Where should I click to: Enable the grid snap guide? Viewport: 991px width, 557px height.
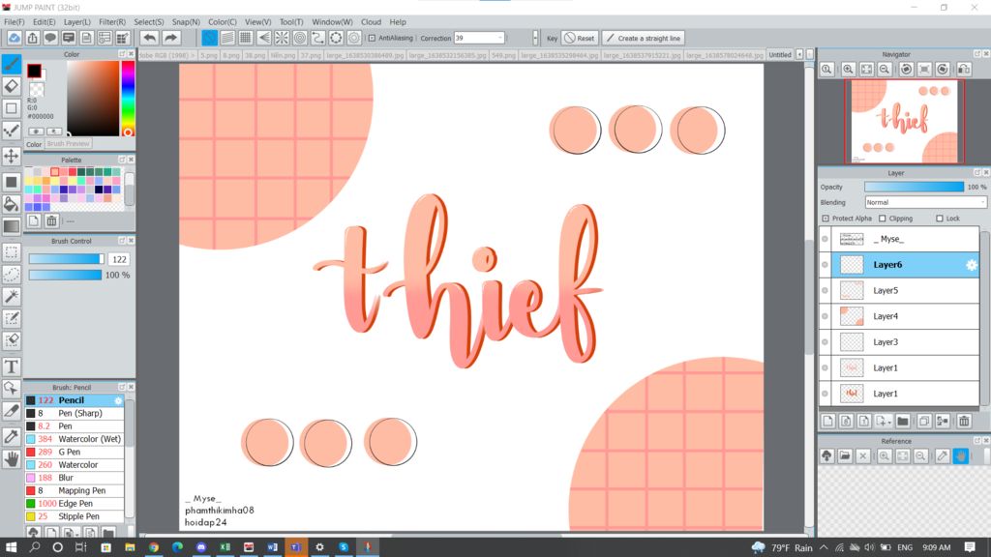(x=245, y=38)
